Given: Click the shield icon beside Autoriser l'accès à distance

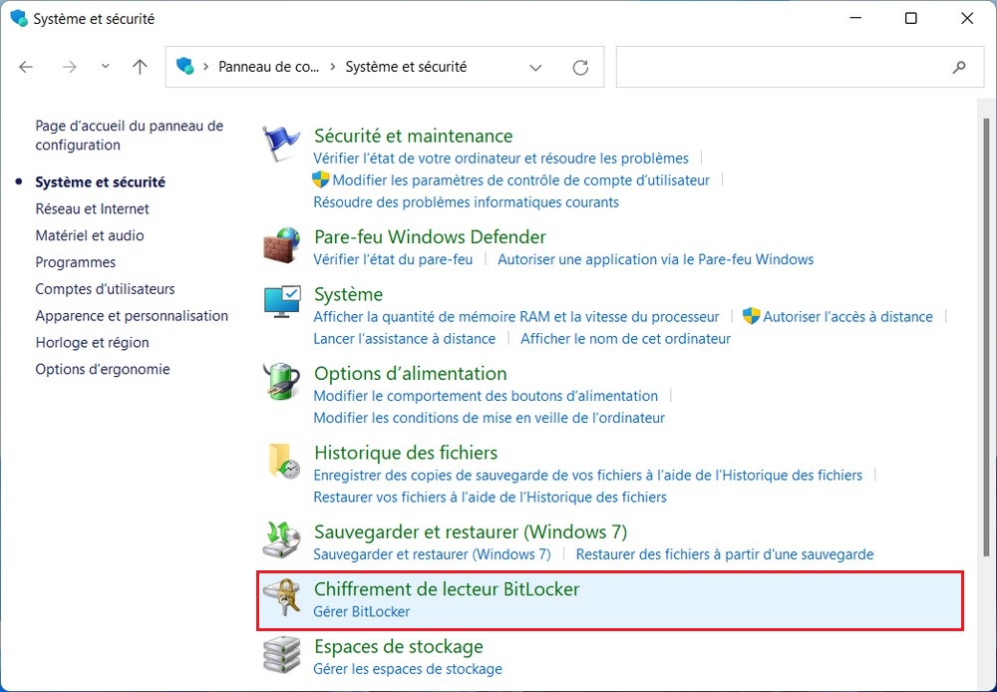Looking at the screenshot, I should click(751, 316).
